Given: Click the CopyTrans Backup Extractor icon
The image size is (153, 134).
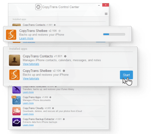Looking at the screenshot, I should pos(17,122).
